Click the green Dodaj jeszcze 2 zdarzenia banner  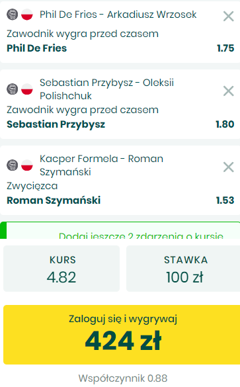[120, 230]
